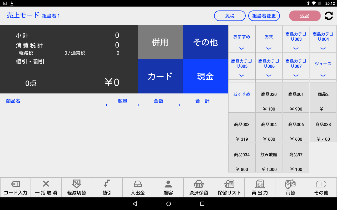Screen dimensions: 337x210
Task: Click the refresh sync icon
Action: tap(329, 16)
